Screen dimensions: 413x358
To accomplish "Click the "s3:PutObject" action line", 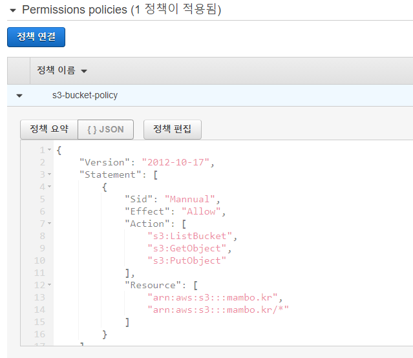I will click(x=187, y=260).
